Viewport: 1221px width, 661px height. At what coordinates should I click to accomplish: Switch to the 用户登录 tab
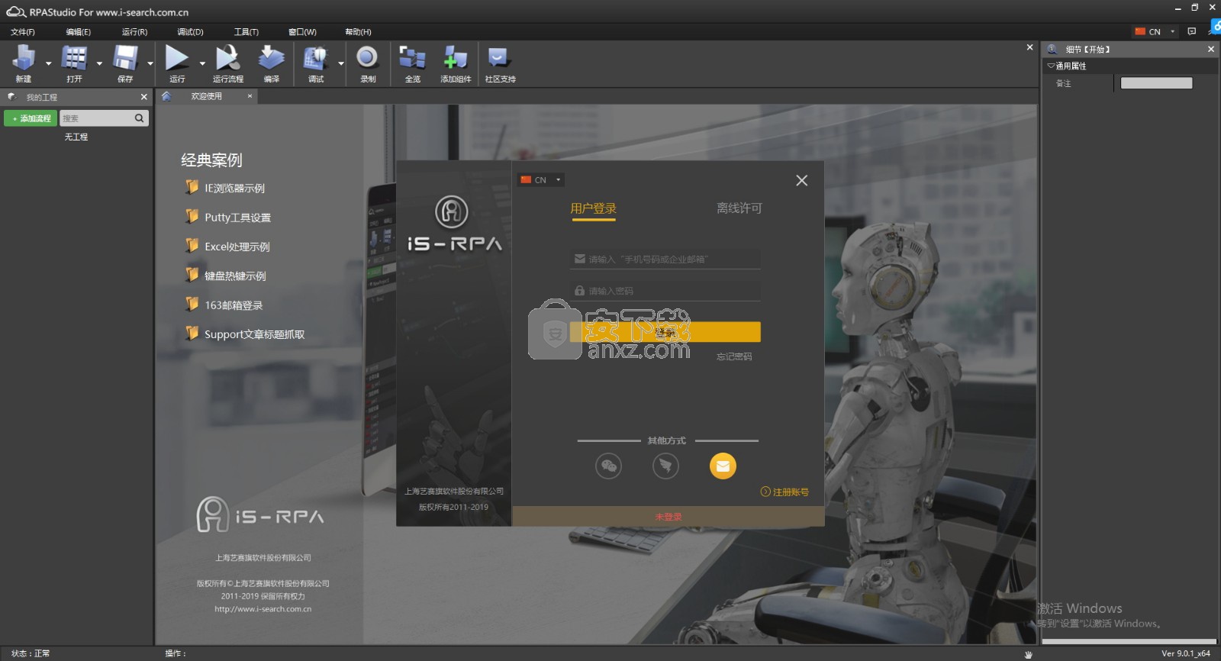pos(593,208)
